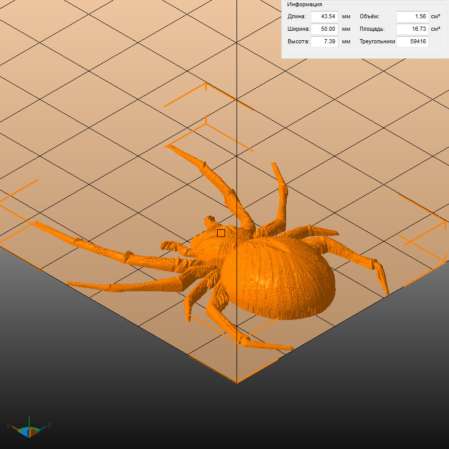Click the Длина value field 43.54
Screen dimensions: 449x449
tap(324, 16)
